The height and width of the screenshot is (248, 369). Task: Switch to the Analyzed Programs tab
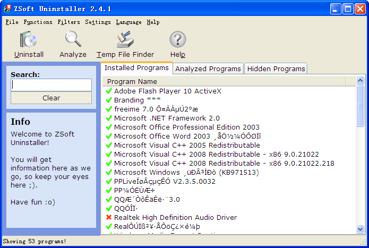(208, 69)
